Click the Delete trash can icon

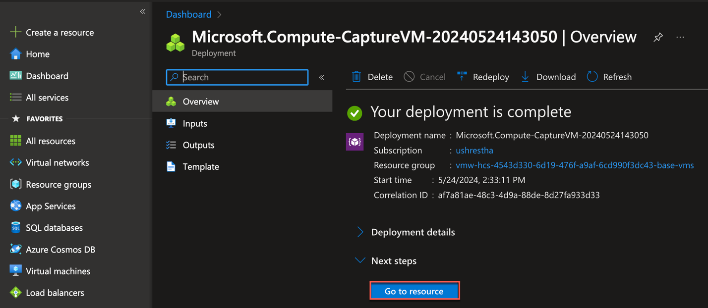coord(356,76)
